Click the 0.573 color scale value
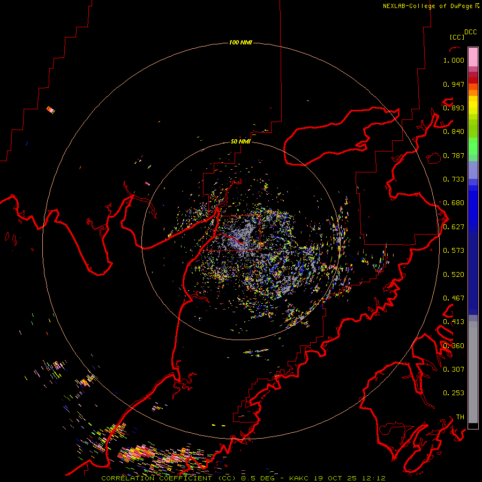The height and width of the screenshot is (482, 482). (454, 251)
